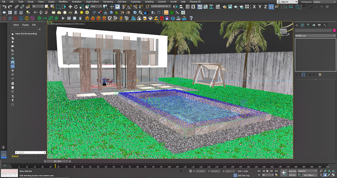Select the Rotate transform tool
337x178 pixels.
pyautogui.click(x=76, y=7)
